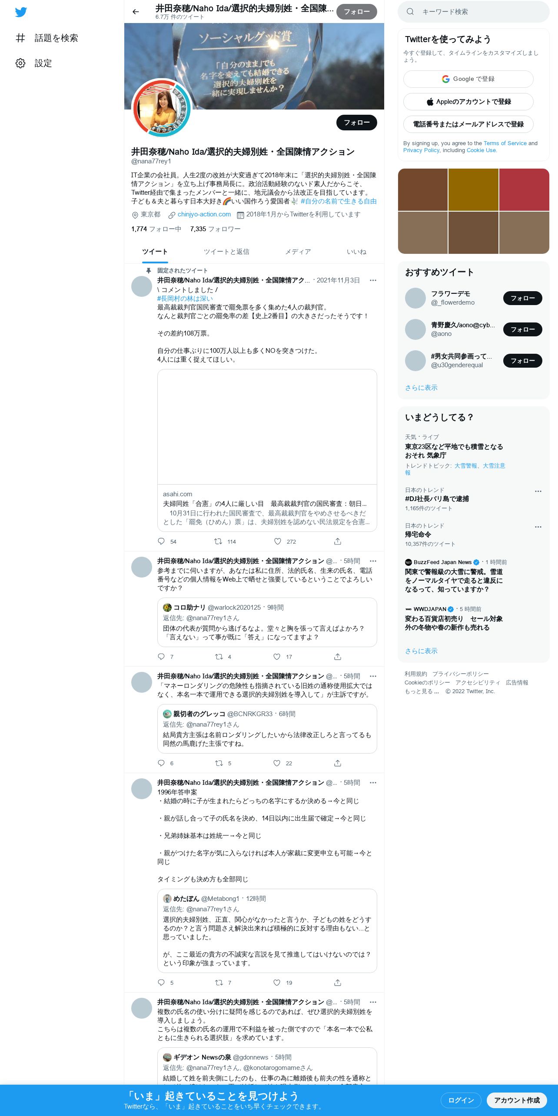This screenshot has width=558, height=1116.
Task: Follow 青野慶久 @aono account
Action: click(x=523, y=329)
